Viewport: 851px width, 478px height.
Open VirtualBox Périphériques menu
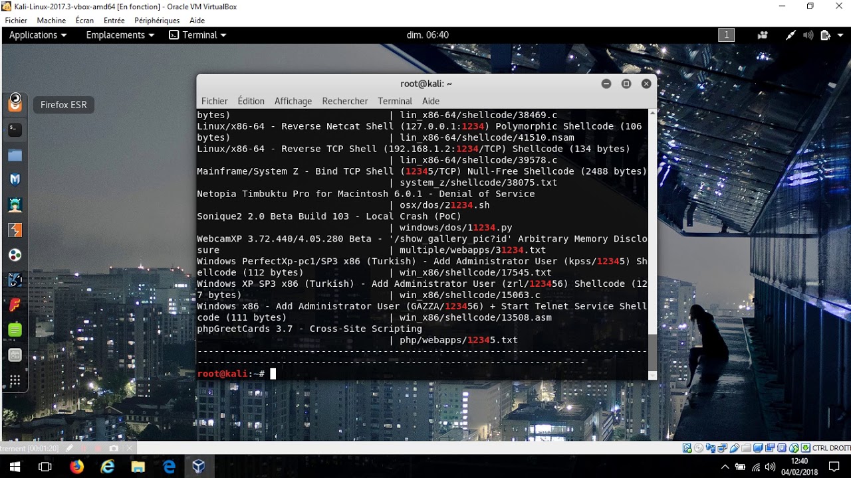click(157, 21)
